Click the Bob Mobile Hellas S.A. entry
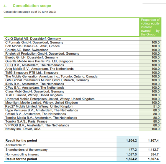 32,46
